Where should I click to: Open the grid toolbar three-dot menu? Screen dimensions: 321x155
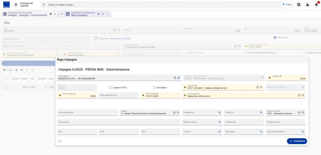pos(32,70)
